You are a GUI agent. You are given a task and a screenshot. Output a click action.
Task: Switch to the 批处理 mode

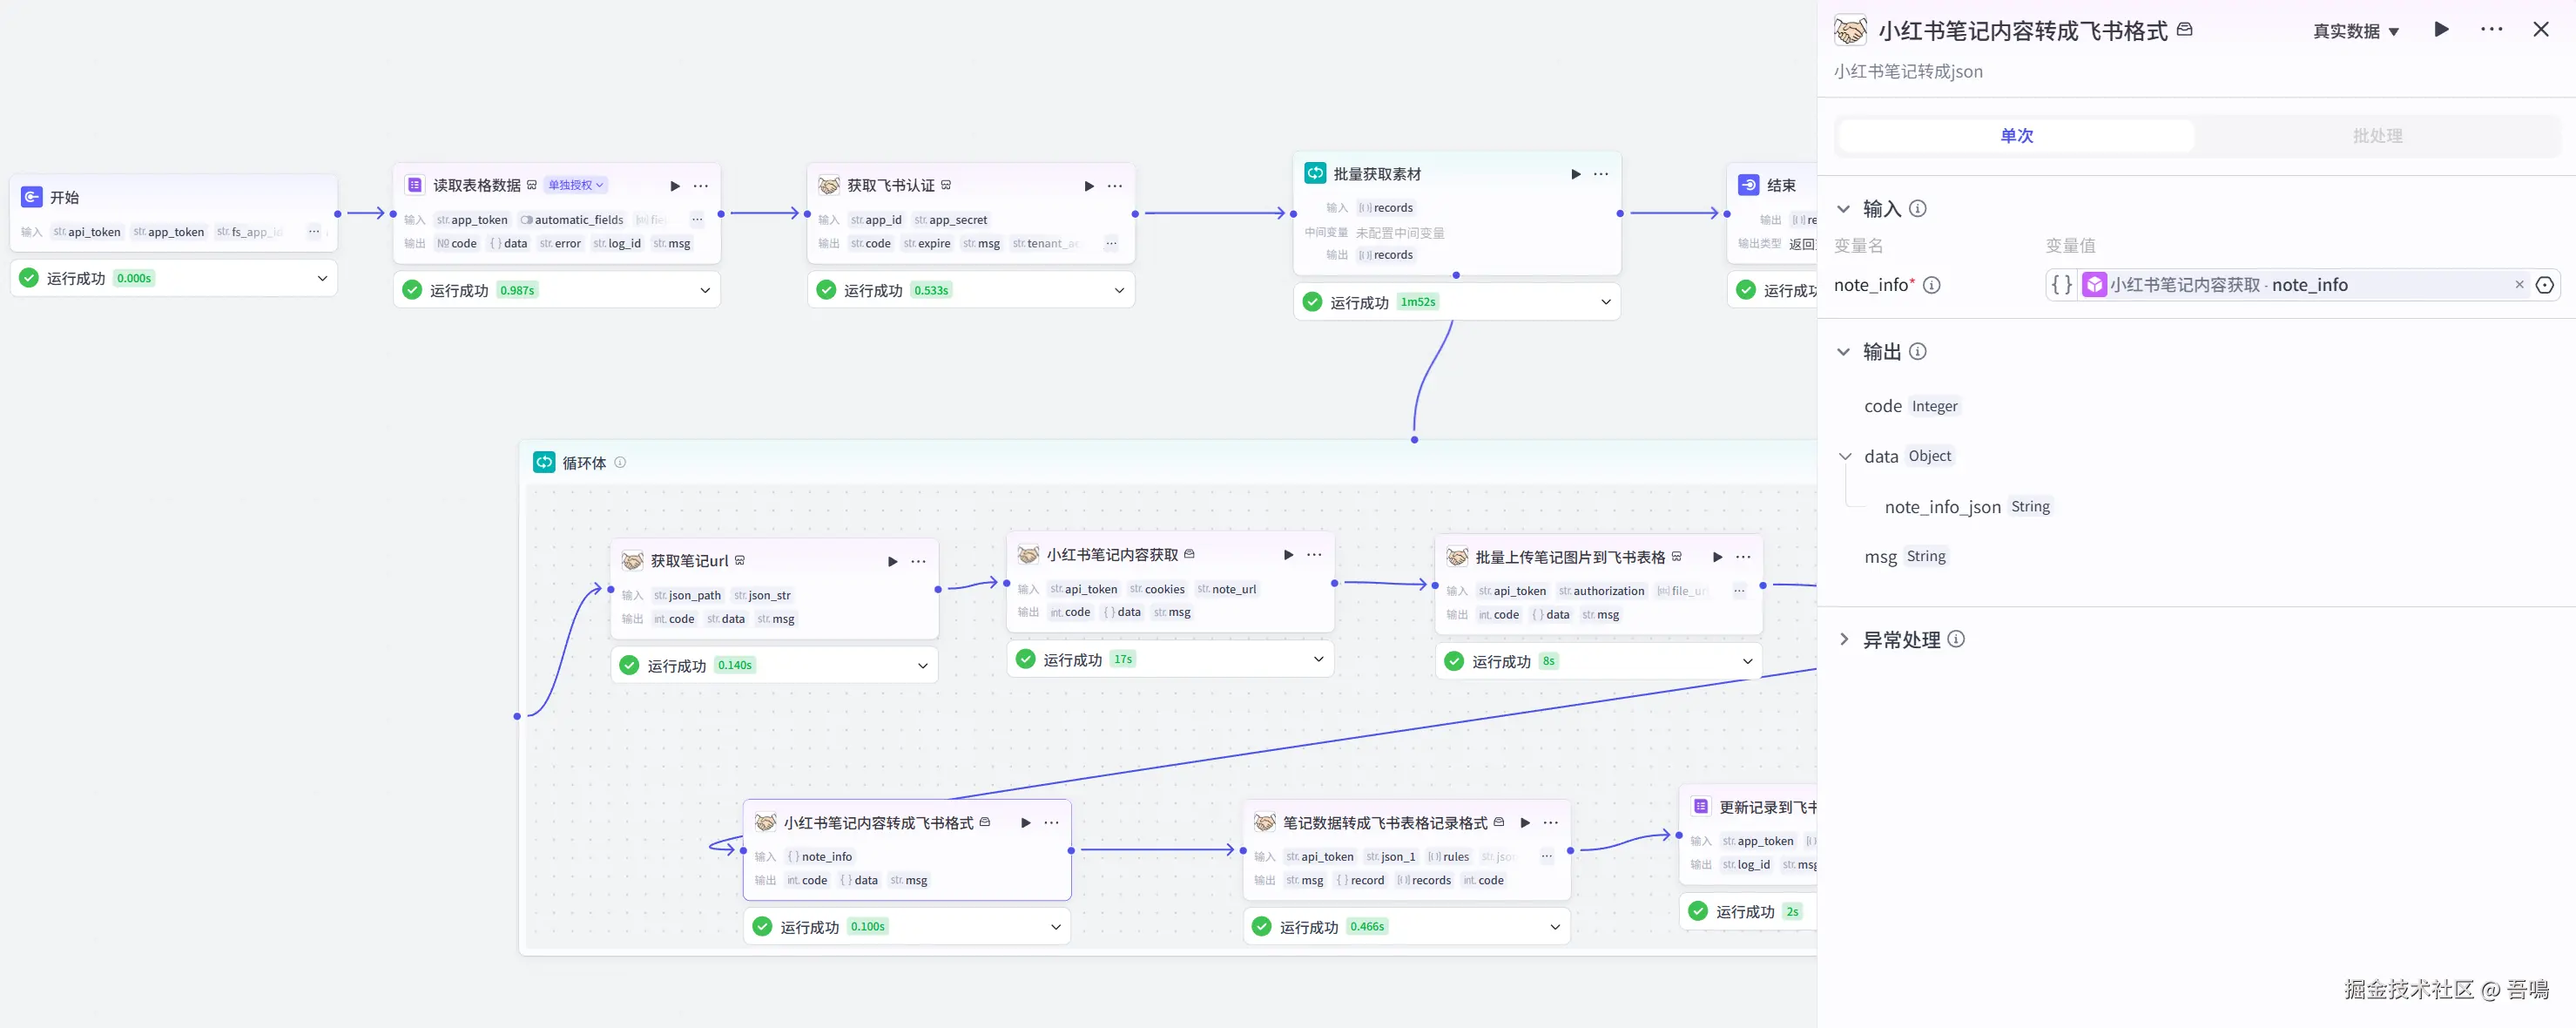coord(2377,136)
